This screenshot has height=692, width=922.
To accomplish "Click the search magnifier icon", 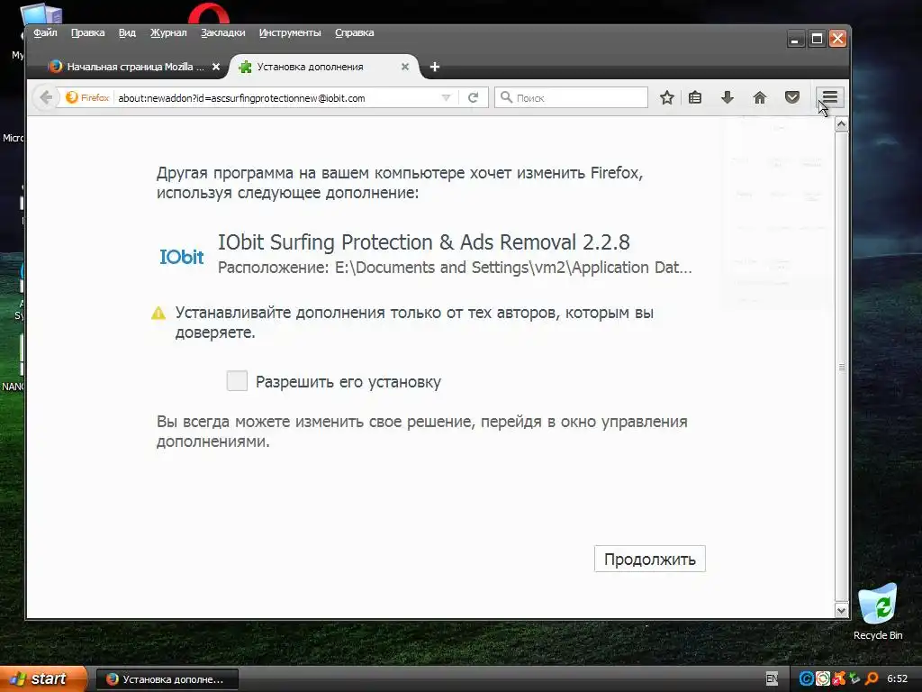I will click(506, 97).
